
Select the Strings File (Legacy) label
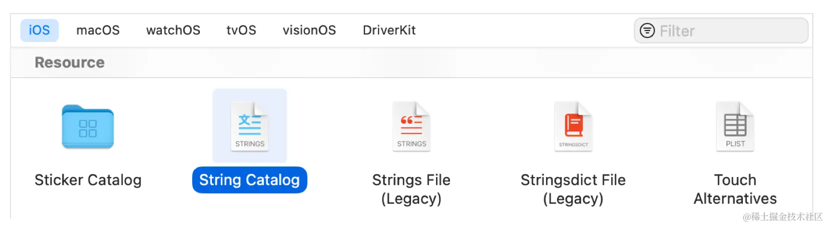[x=411, y=189]
